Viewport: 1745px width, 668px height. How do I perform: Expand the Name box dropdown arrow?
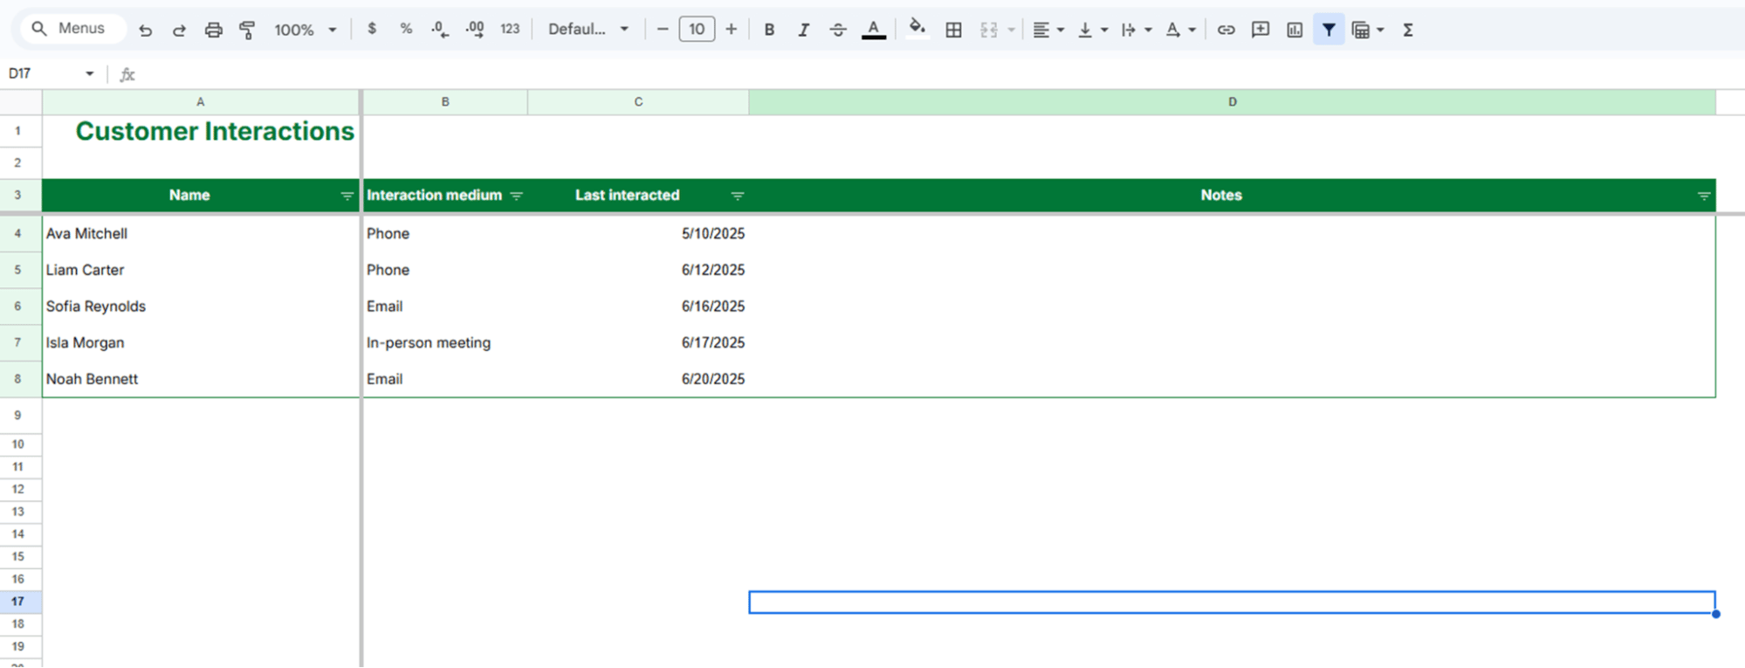(x=89, y=73)
